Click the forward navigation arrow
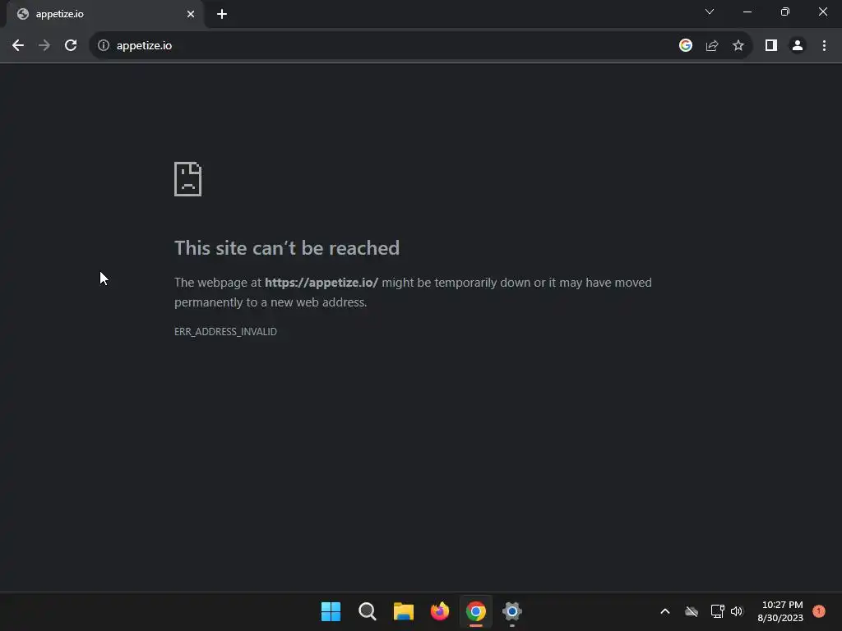This screenshot has width=842, height=631. click(x=44, y=46)
